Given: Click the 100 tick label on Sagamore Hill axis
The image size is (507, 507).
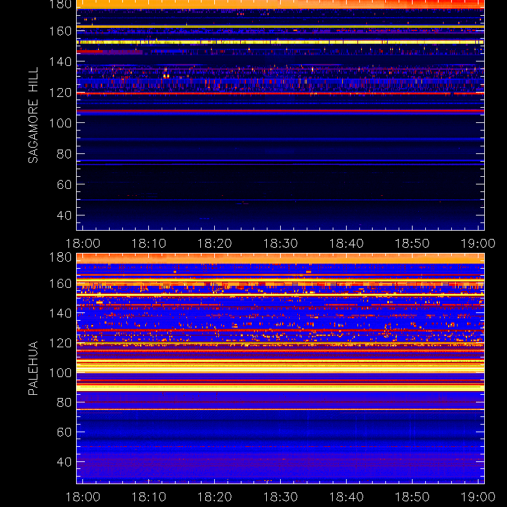Looking at the screenshot, I should [60, 123].
